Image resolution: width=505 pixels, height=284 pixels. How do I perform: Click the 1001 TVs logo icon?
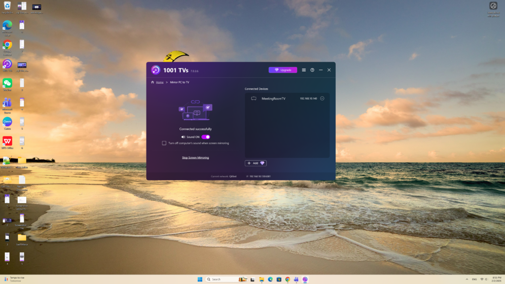tap(156, 70)
